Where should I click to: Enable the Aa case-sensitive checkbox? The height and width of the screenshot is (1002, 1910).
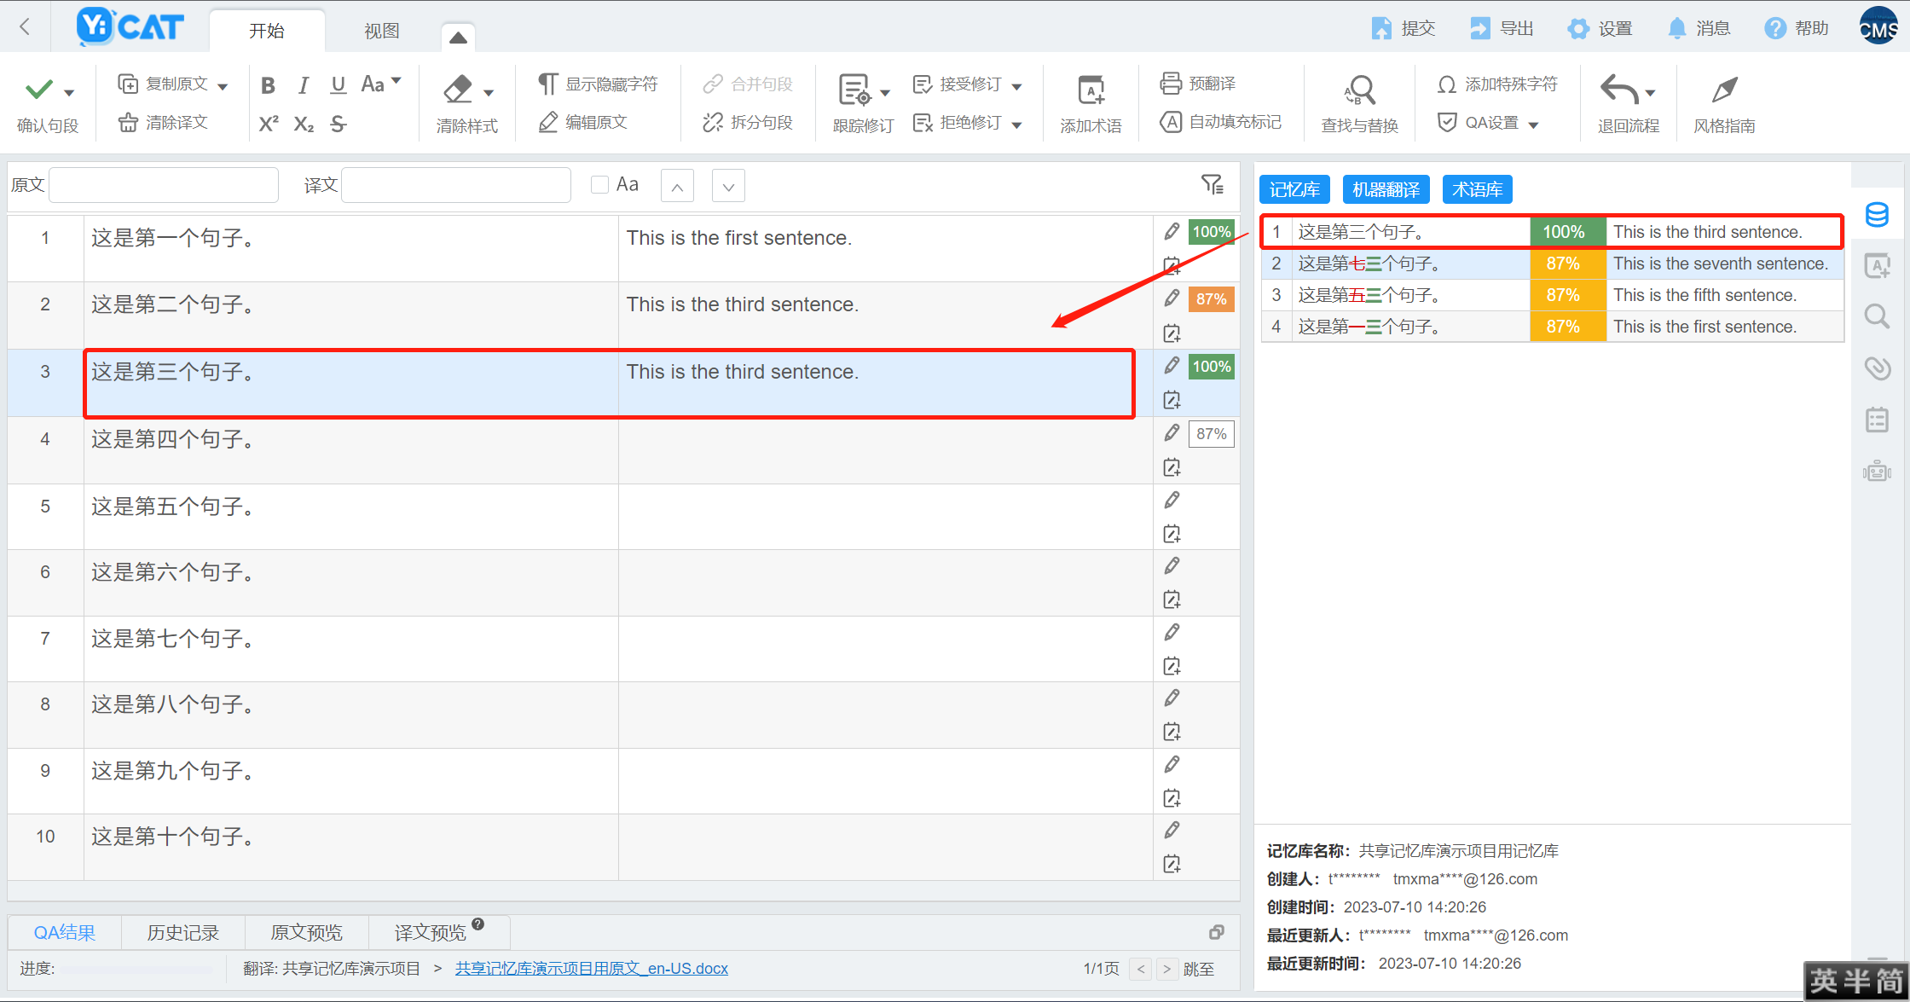(599, 185)
